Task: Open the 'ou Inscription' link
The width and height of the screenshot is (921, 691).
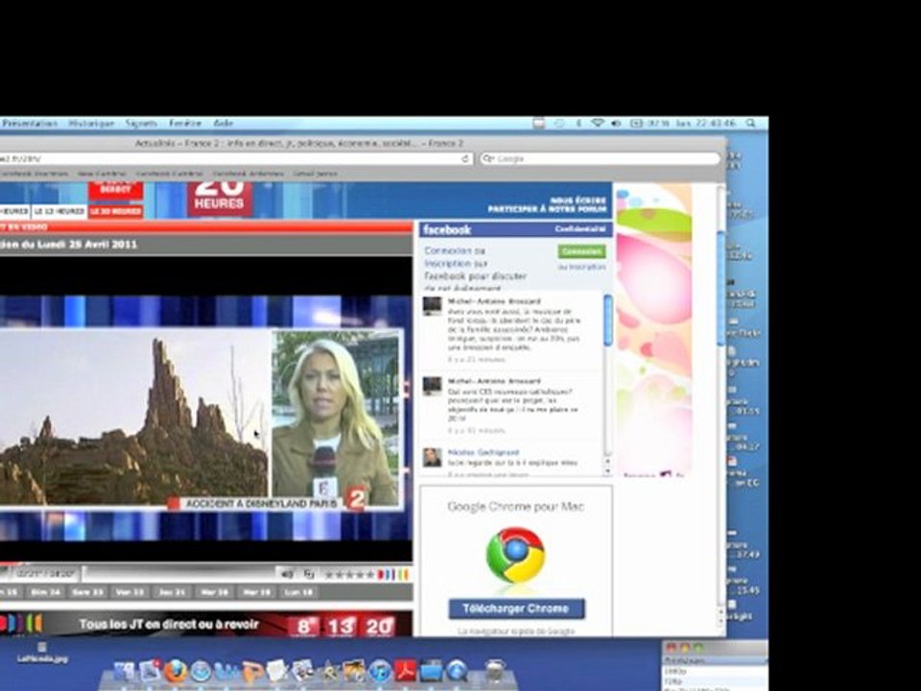Action: [x=581, y=267]
